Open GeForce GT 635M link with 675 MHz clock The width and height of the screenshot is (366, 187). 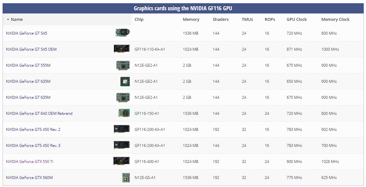pos(28,98)
